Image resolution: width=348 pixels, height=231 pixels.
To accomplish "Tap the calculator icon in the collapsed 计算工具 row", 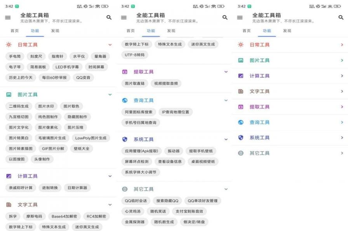I will pos(240,76).
